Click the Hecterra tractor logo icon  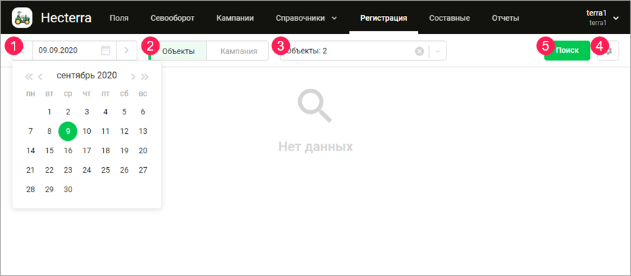pyautogui.click(x=22, y=18)
